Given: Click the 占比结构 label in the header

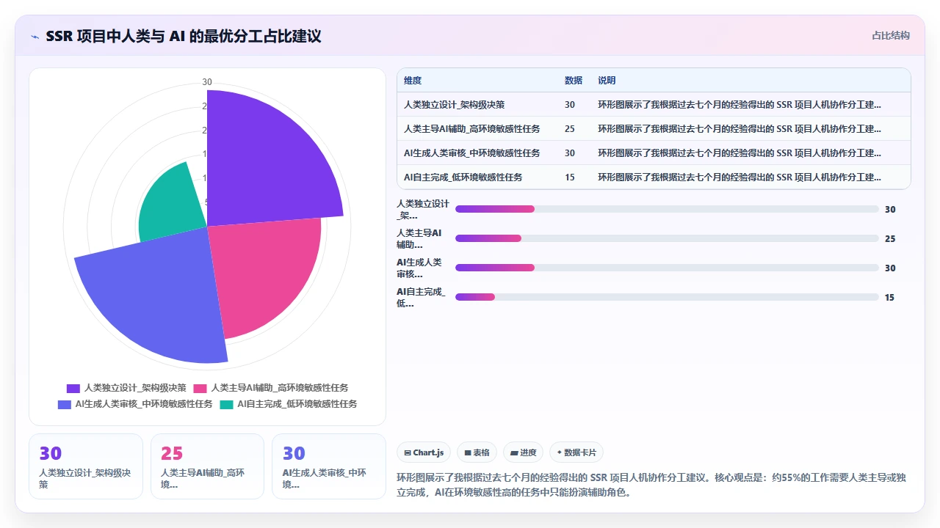Looking at the screenshot, I should (890, 35).
